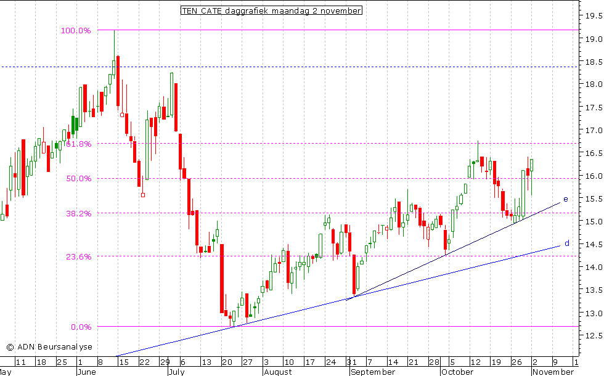This screenshot has height=376, width=604.
Task: Click the 17.5 price axis value
Action: (x=594, y=107)
